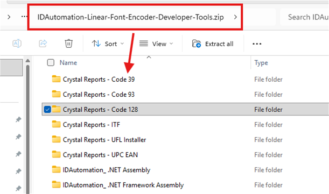Select the Crystal Reports - Code 128 folder name

click(101, 110)
